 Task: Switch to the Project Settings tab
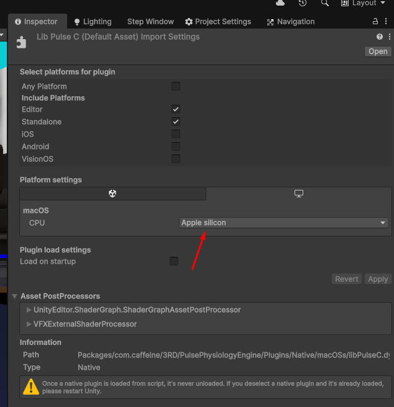pyautogui.click(x=218, y=22)
